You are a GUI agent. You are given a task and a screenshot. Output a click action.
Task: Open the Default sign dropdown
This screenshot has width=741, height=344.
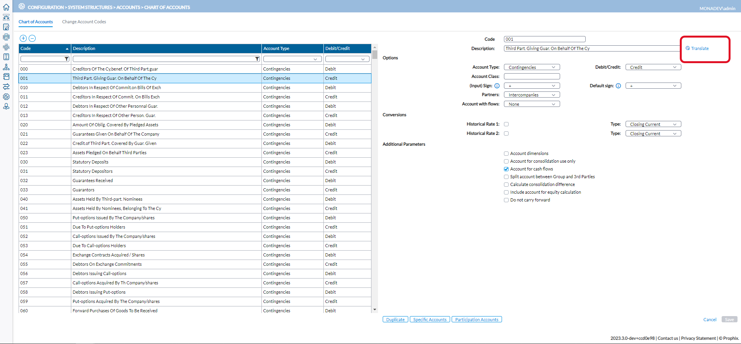coord(653,86)
